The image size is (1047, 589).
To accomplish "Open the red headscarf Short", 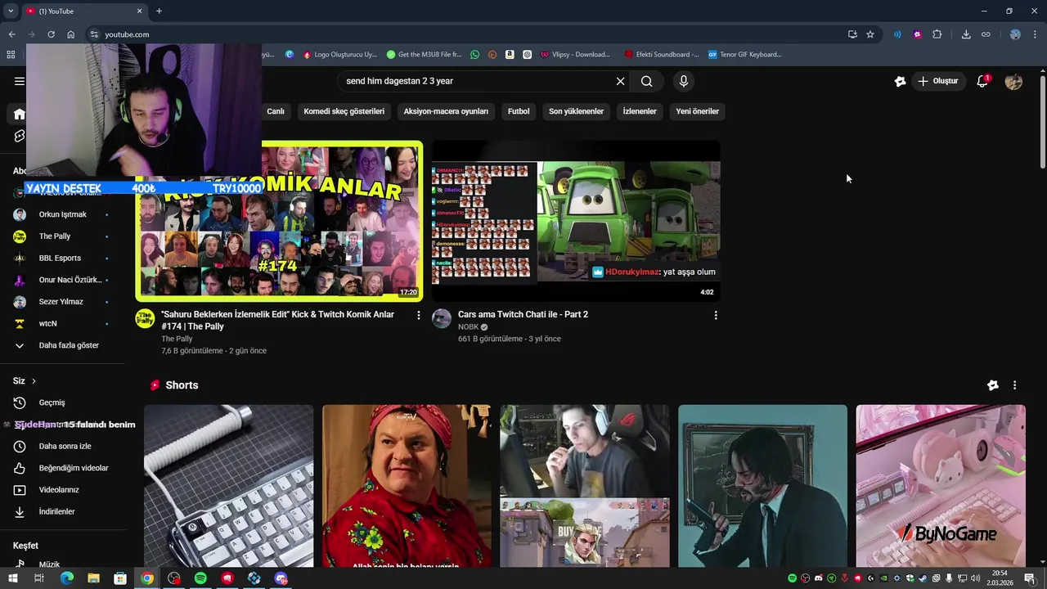I will (x=407, y=486).
